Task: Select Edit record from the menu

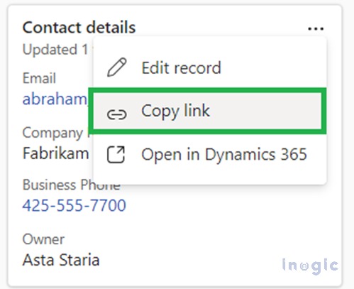Action: click(x=210, y=67)
